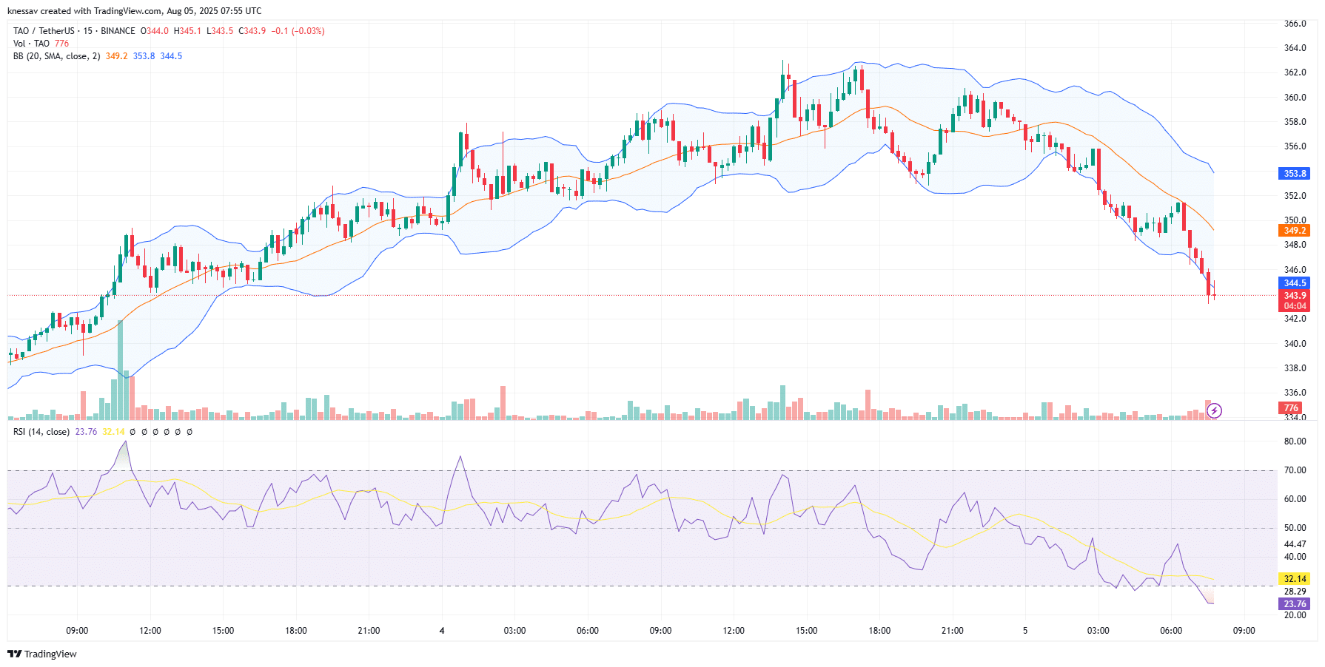This screenshot has width=1325, height=667.
Task: Click the orange 349.2 price axis label
Action: 1295,231
